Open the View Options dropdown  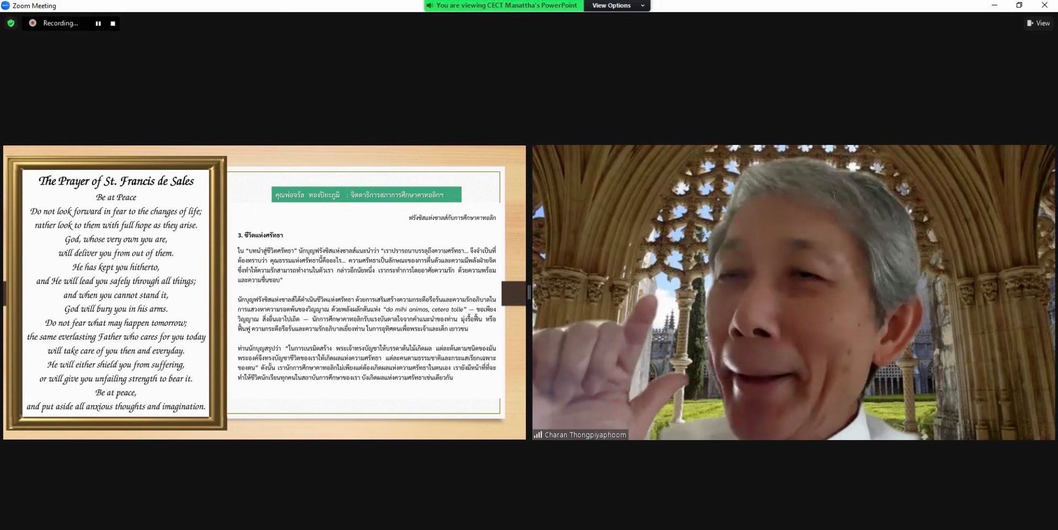pos(617,6)
